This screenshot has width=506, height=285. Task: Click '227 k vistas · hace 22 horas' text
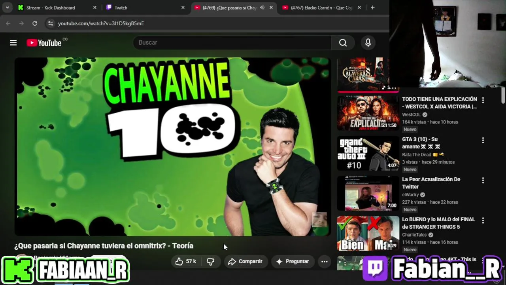[x=430, y=202]
